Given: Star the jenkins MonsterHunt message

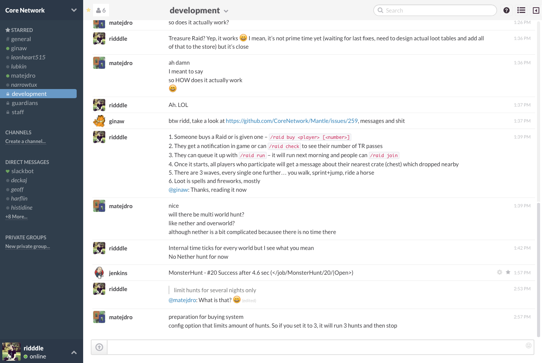Looking at the screenshot, I should tap(508, 272).
